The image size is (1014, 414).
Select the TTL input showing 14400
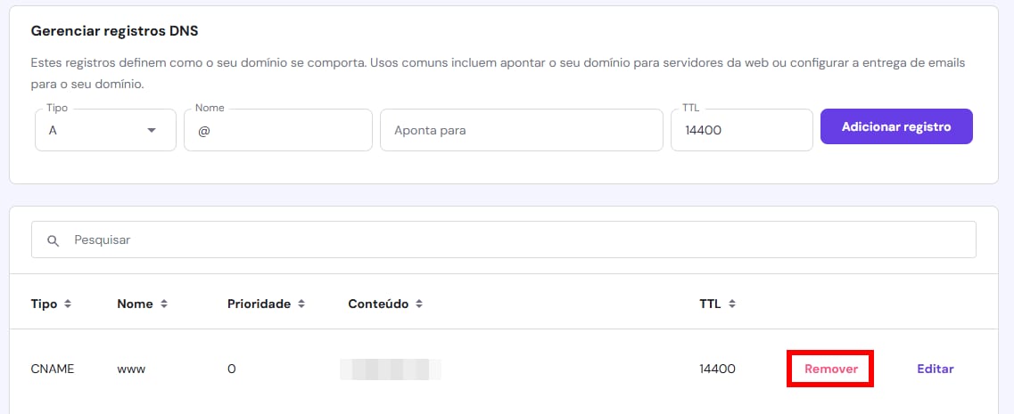tap(741, 130)
